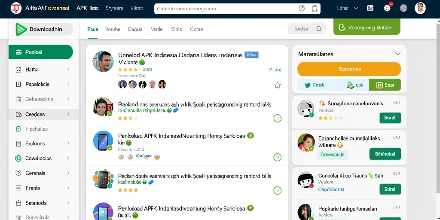Screen dimensions: 440x220
Task: Click the green play icon beside Downloadnin
Action: tap(21, 29)
